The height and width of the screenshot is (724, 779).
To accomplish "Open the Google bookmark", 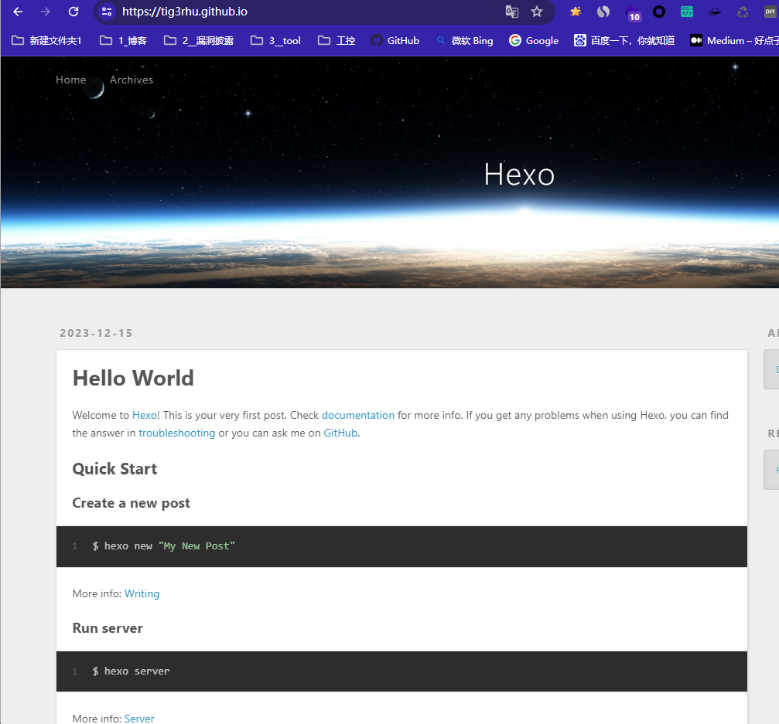I will pyautogui.click(x=534, y=40).
